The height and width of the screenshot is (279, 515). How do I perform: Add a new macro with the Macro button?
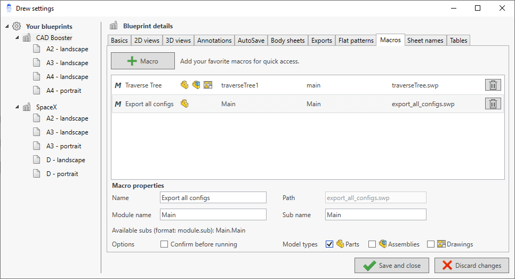click(142, 61)
